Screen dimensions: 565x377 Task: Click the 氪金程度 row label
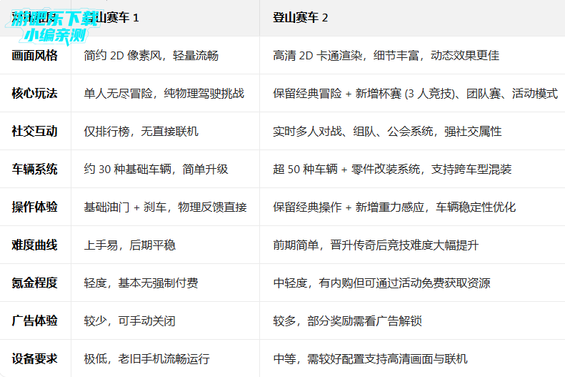point(35,283)
